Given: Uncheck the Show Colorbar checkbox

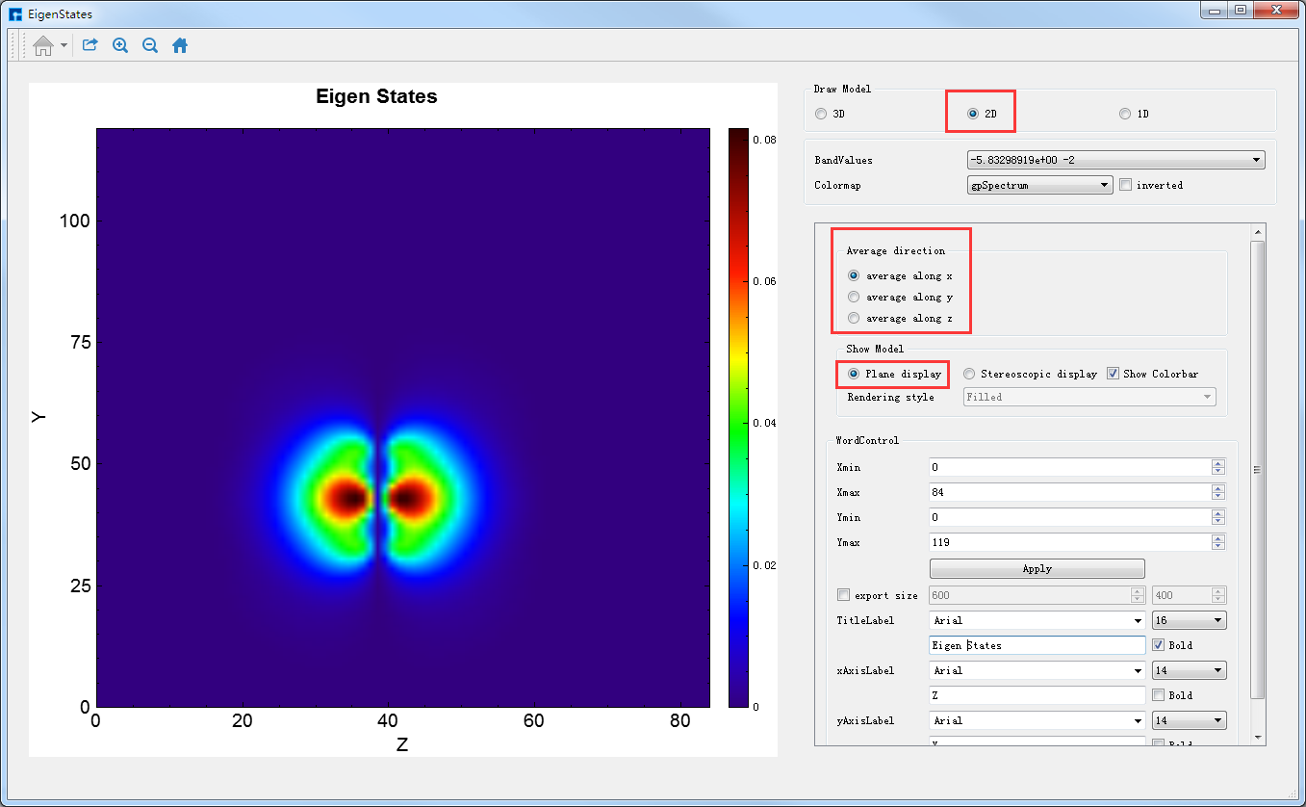Looking at the screenshot, I should point(1114,374).
